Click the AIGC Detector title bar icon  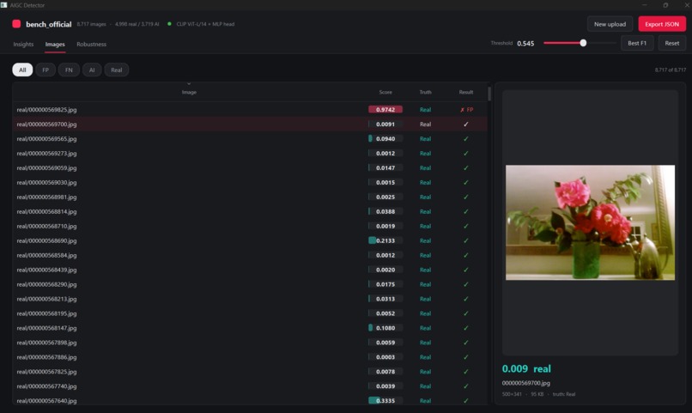(3, 5)
